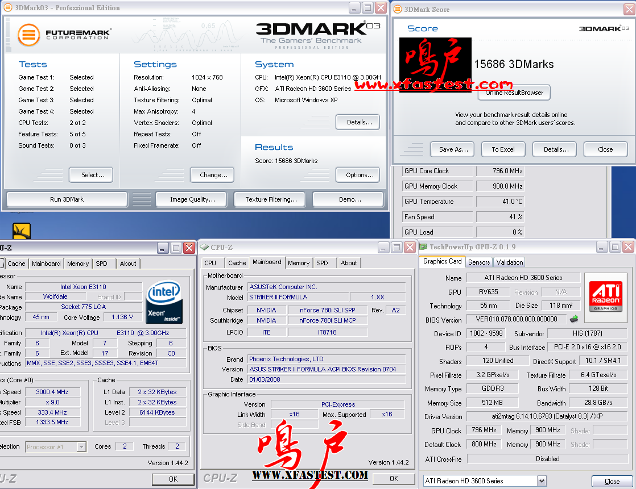Click Close button at bottom of GPU-Z
This screenshot has height=489, width=636.
click(x=612, y=481)
